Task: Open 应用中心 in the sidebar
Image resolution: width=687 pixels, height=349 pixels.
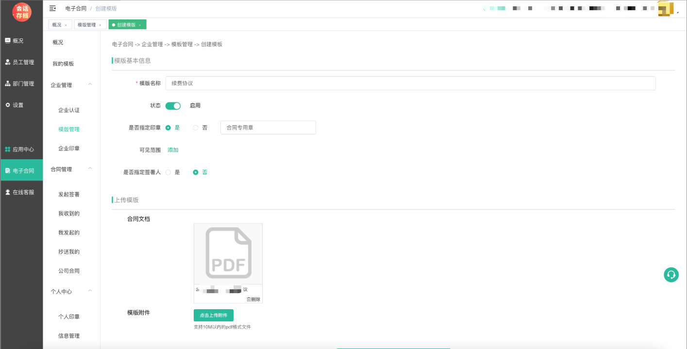Action: 22,150
